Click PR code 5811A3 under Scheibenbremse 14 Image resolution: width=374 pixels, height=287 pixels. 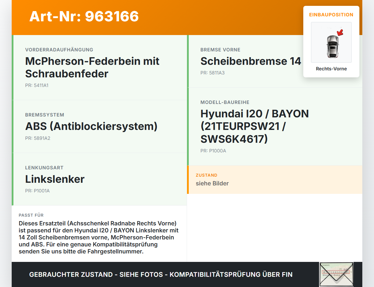(212, 73)
